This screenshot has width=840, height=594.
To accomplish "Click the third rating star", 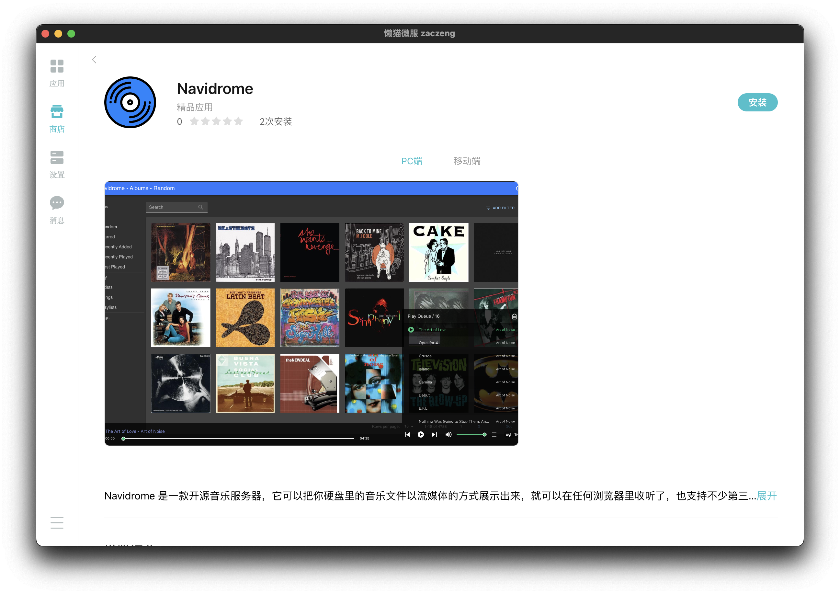I will [x=216, y=121].
